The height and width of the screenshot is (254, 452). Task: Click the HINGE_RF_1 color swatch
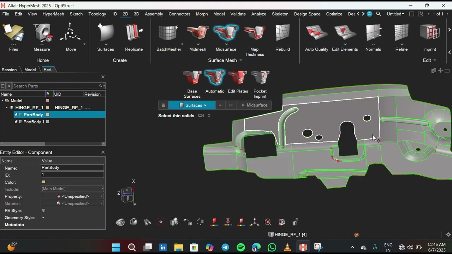[48, 108]
